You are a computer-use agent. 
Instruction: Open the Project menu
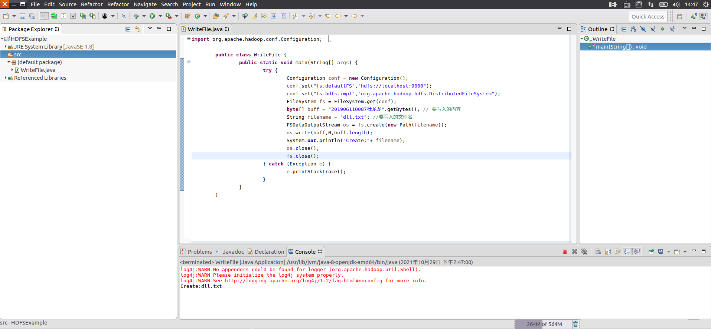tap(192, 4)
